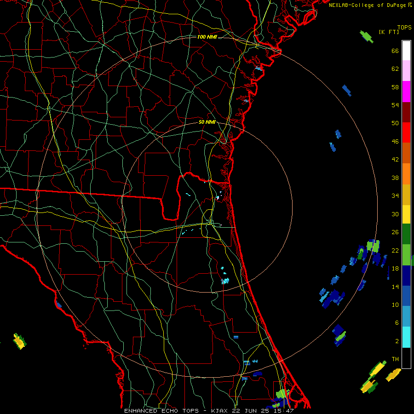Click the legend value "14"
The image size is (414, 414).
[395, 287]
